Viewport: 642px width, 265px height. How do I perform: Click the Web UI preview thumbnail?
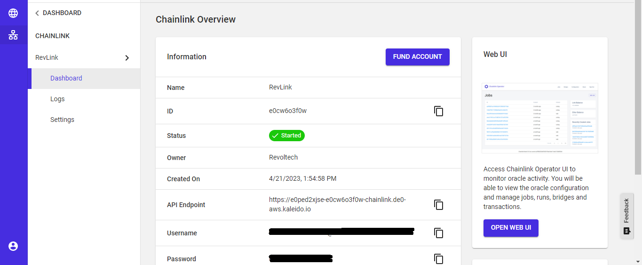540,118
